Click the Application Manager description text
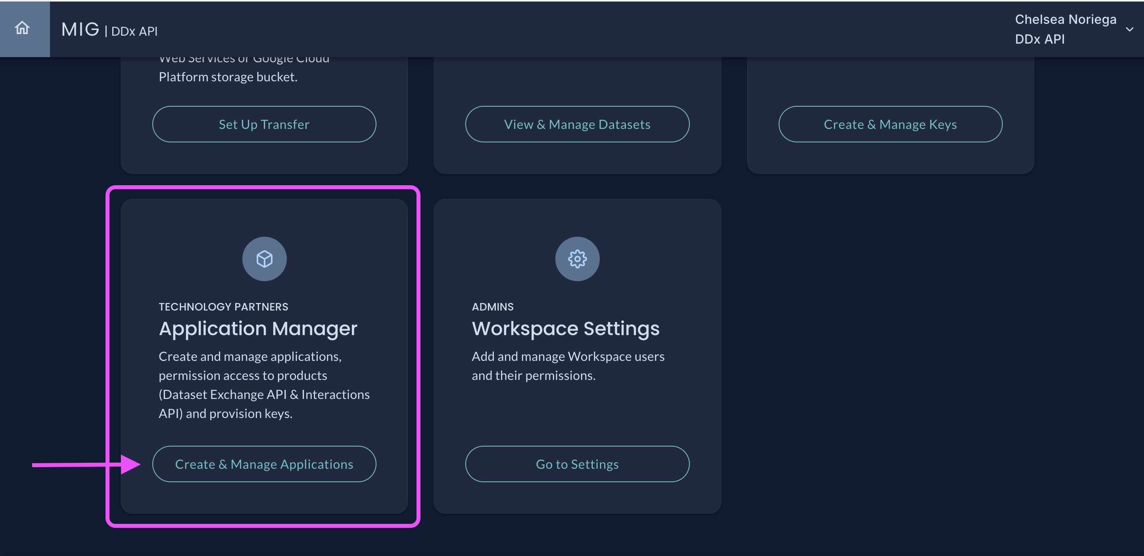The image size is (1144, 556). click(x=264, y=385)
